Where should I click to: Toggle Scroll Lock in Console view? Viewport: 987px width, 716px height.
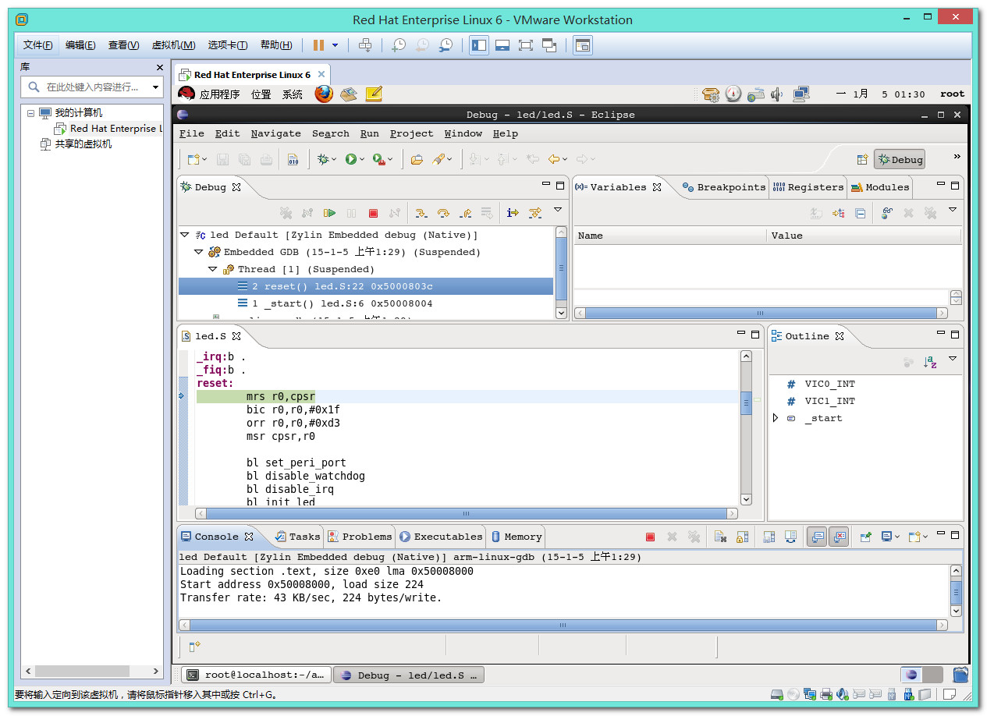click(743, 537)
